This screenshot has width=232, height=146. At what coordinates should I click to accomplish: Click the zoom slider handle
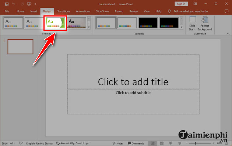pos(195,143)
